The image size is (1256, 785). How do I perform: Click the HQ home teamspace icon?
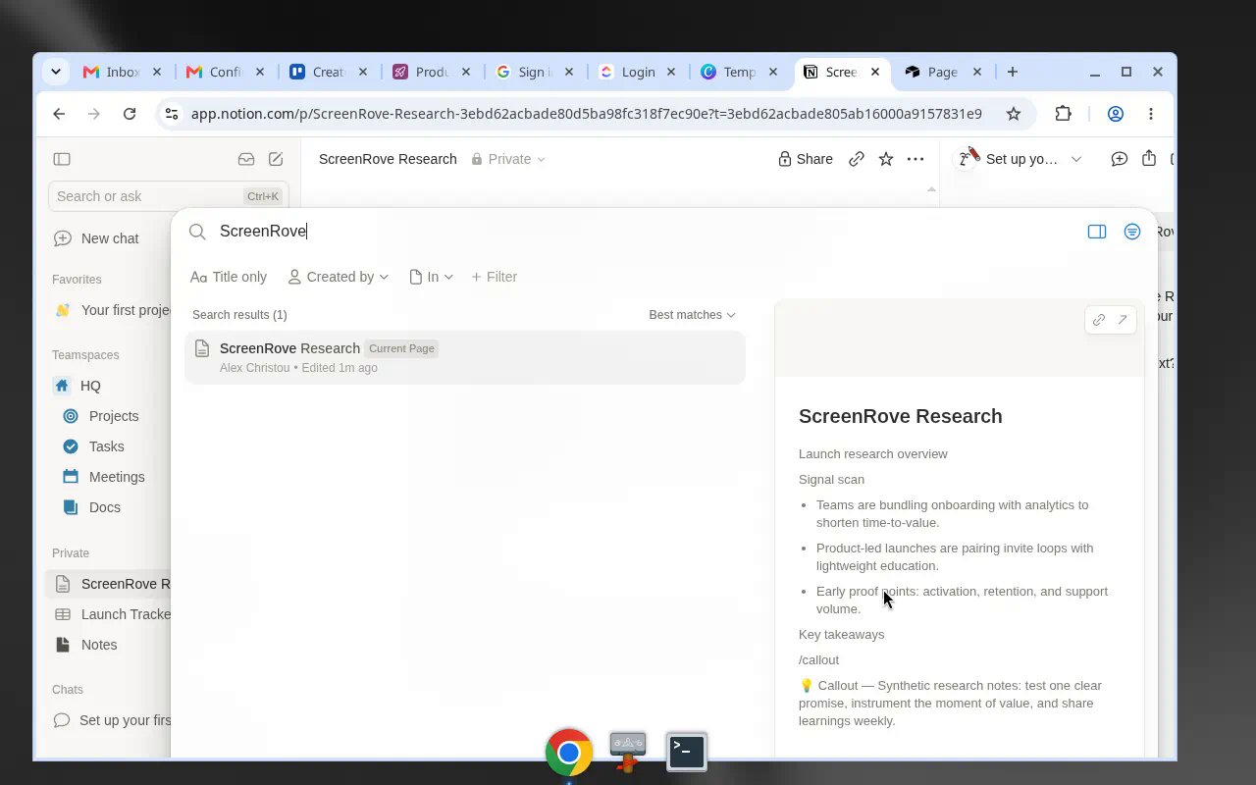click(63, 386)
